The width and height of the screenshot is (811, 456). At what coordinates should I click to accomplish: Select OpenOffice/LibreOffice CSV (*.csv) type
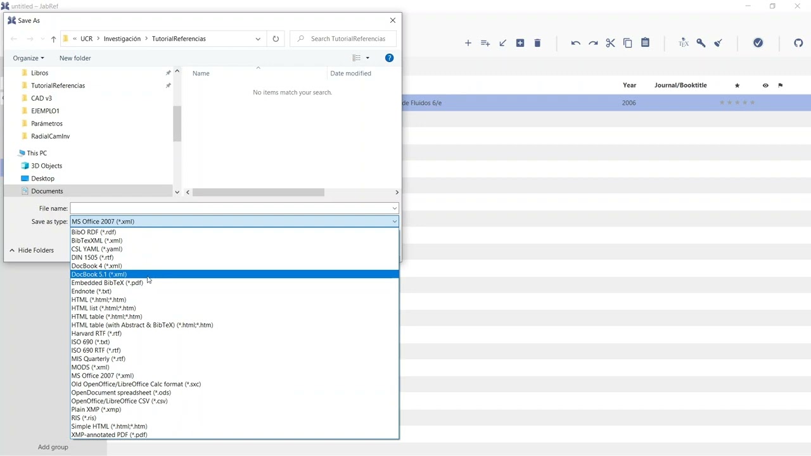click(234, 401)
